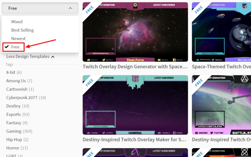
Task: Open the Battle_Star aurora overlay thumbnail
Action: click(221, 105)
